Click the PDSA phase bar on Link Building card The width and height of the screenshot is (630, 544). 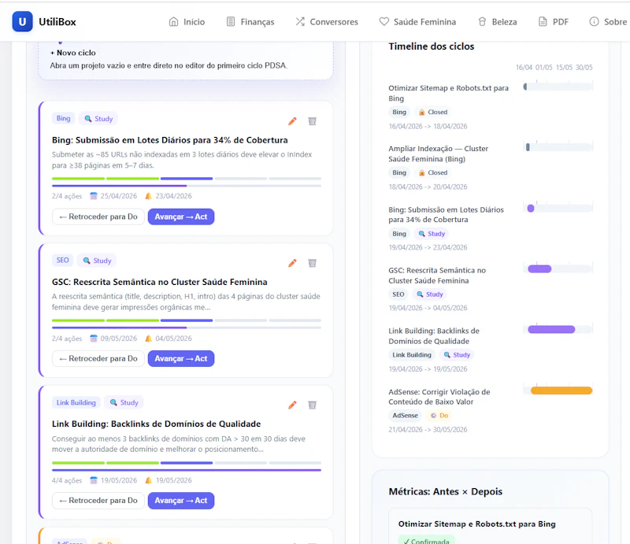(x=187, y=463)
